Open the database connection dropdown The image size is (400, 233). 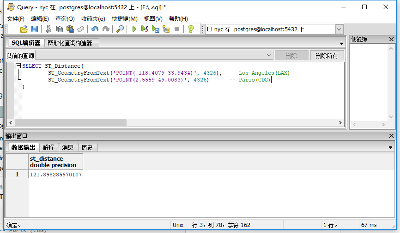click(339, 29)
